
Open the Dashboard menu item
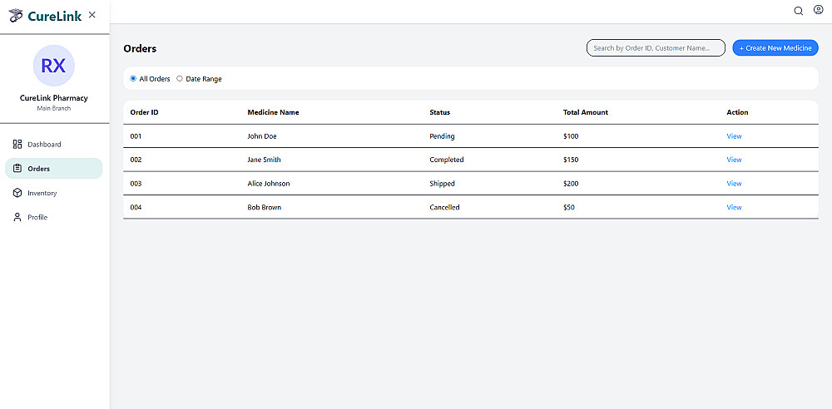[44, 145]
